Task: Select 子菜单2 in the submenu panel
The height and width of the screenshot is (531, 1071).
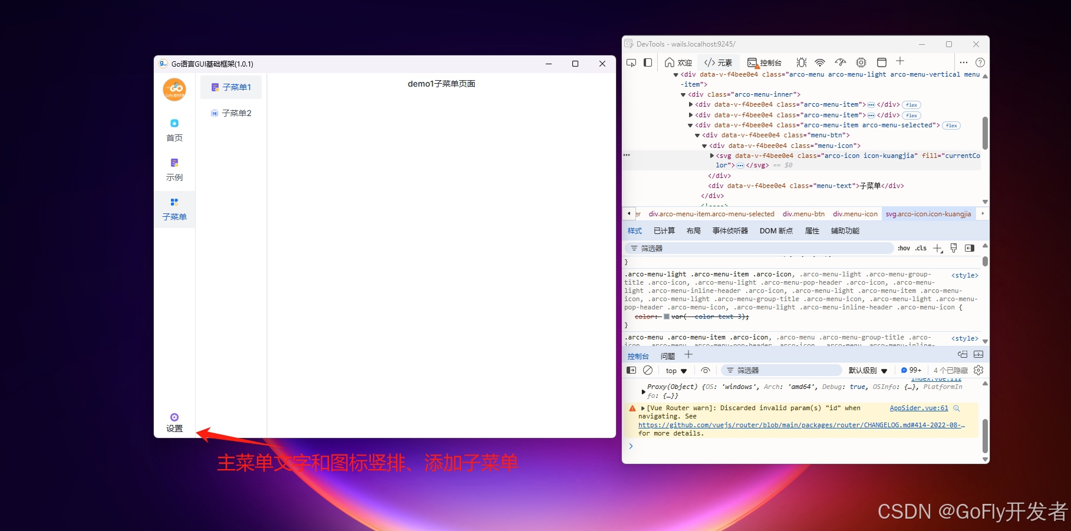Action: tap(231, 113)
